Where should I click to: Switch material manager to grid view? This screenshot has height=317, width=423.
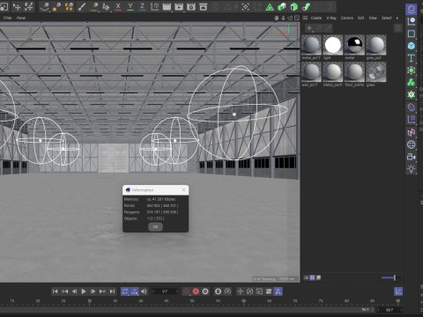click(312, 277)
